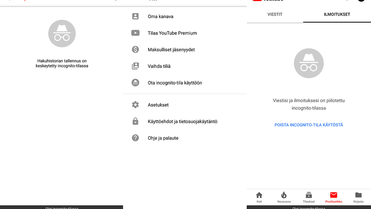Screen dimensions: 371x209
Task: Select the red Postilaatikko envelope icon
Action: pyautogui.click(x=334, y=195)
